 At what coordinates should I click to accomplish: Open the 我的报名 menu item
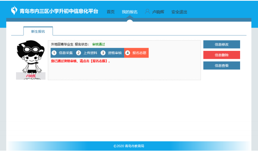click(129, 12)
